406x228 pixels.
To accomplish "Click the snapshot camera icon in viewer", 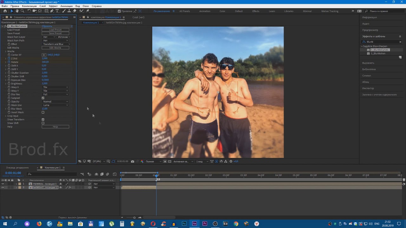I will click(x=133, y=161).
